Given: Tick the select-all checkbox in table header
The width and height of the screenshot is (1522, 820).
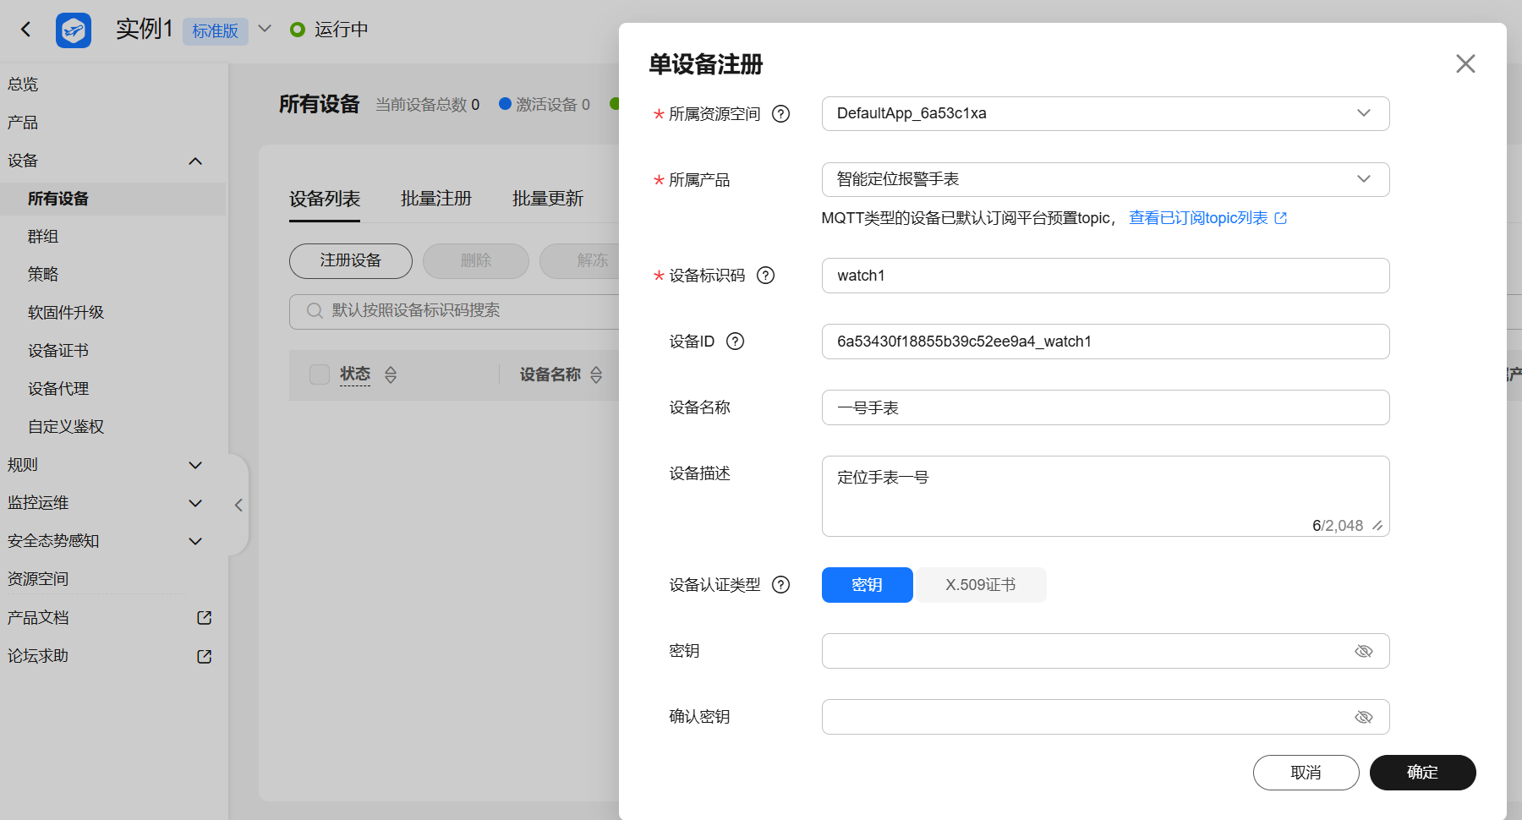Looking at the screenshot, I should point(320,374).
